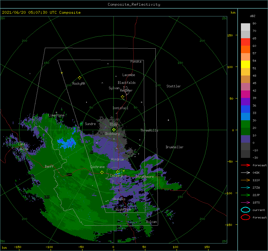The height and width of the screenshot is (251, 268).
Task: Click the Cochrane label
Action: 97,167
